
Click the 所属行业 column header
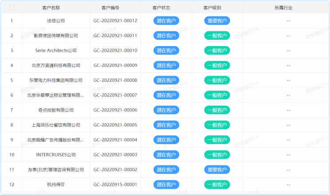288,8
